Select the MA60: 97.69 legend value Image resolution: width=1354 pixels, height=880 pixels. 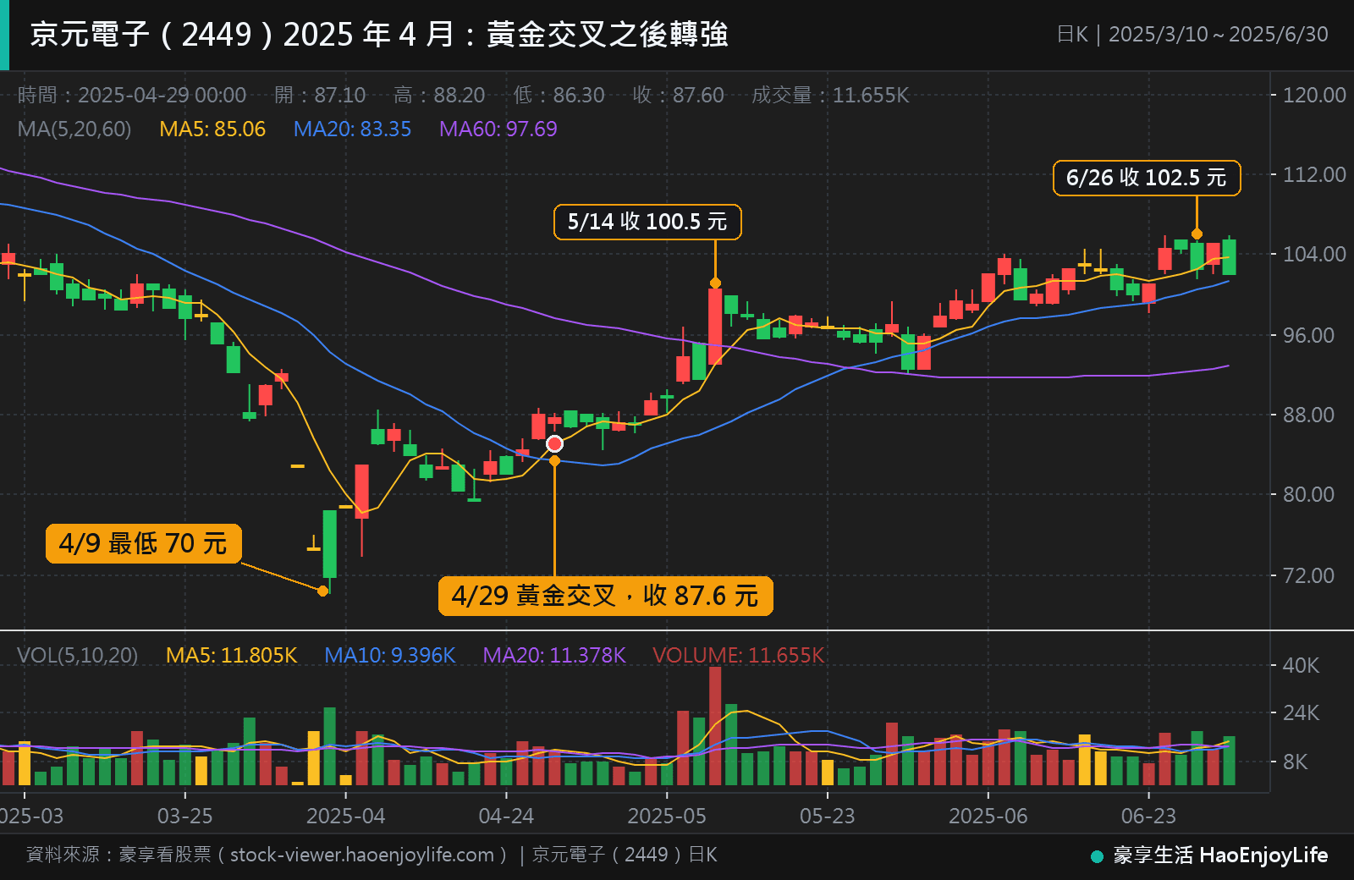click(498, 129)
